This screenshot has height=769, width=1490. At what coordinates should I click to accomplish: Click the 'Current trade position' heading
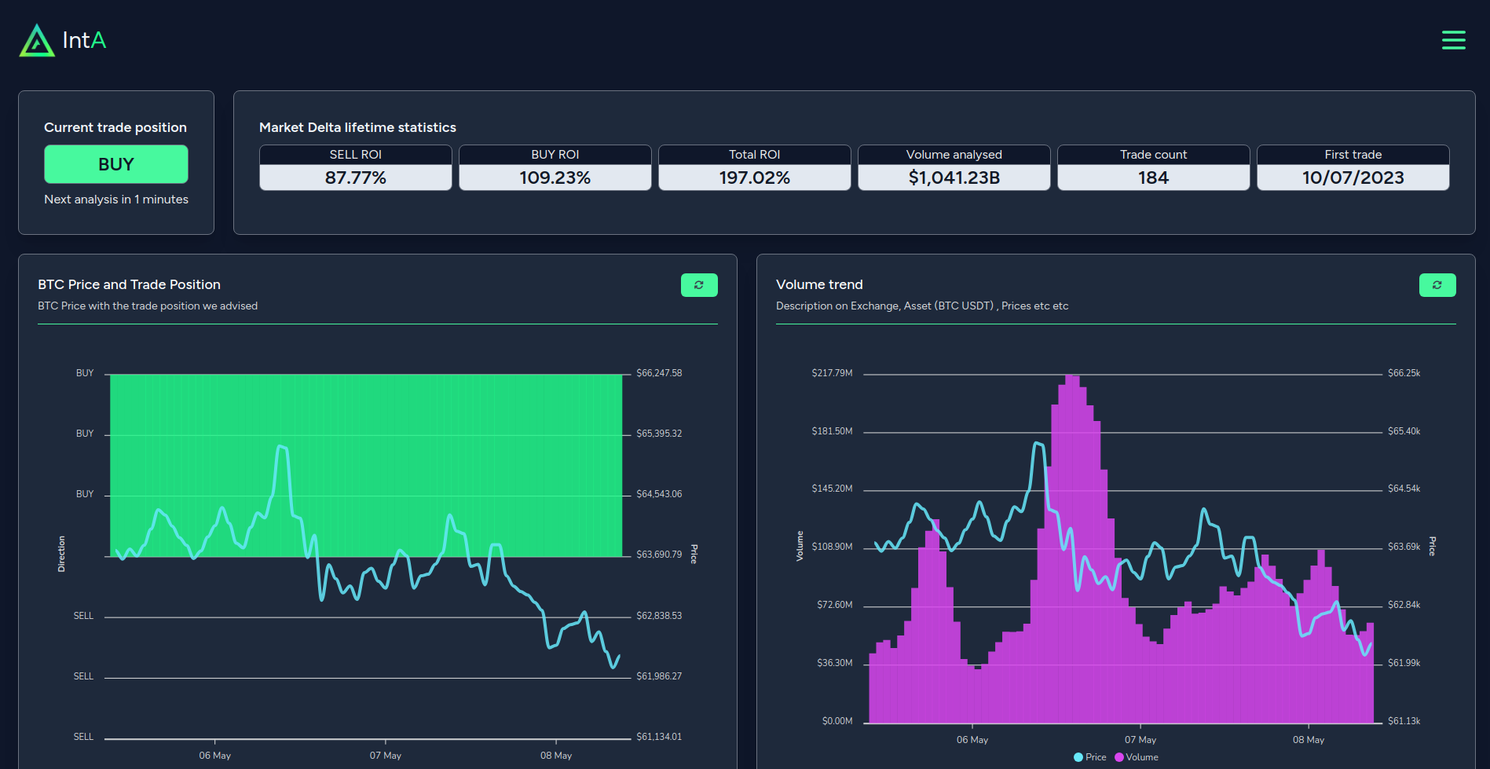coord(115,127)
